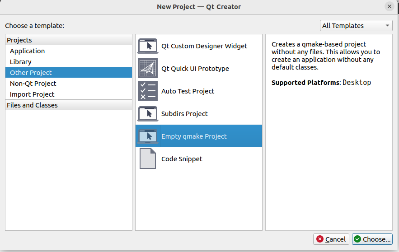399x252 pixels.
Task: Open the All Templates dropdown
Action: pyautogui.click(x=356, y=26)
